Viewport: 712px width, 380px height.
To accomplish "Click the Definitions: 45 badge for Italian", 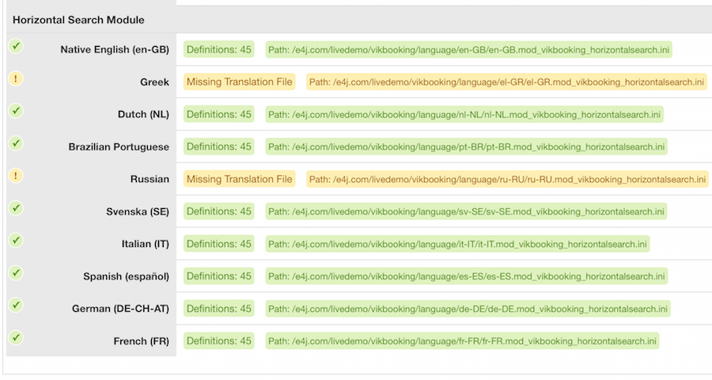I will (219, 244).
